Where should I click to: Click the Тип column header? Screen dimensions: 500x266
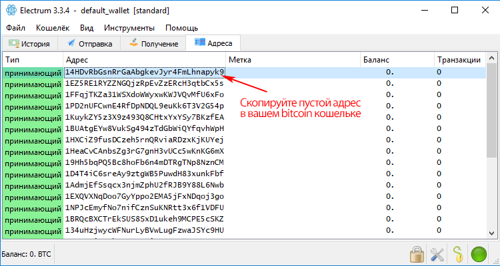31,59
